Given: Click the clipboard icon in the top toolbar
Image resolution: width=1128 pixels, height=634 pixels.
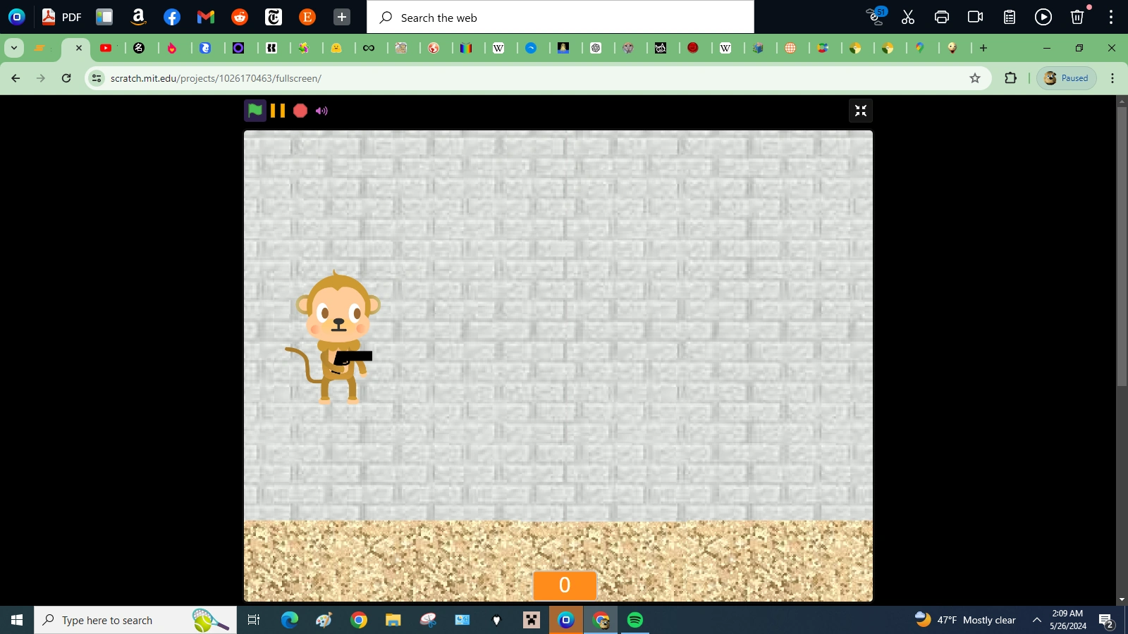Looking at the screenshot, I should pyautogui.click(x=1009, y=17).
